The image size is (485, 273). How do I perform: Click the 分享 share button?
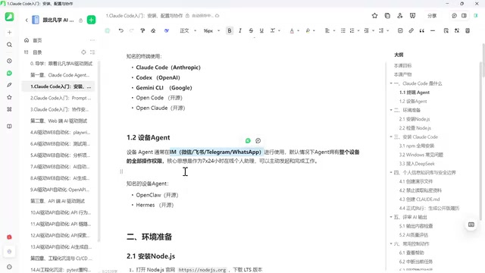(432, 16)
